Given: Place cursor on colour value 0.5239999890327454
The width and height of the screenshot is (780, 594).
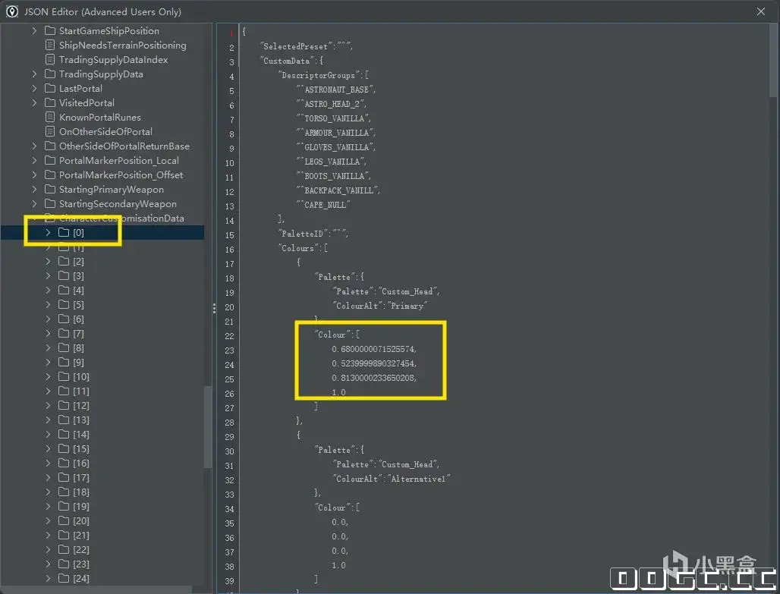Looking at the screenshot, I should [374, 363].
